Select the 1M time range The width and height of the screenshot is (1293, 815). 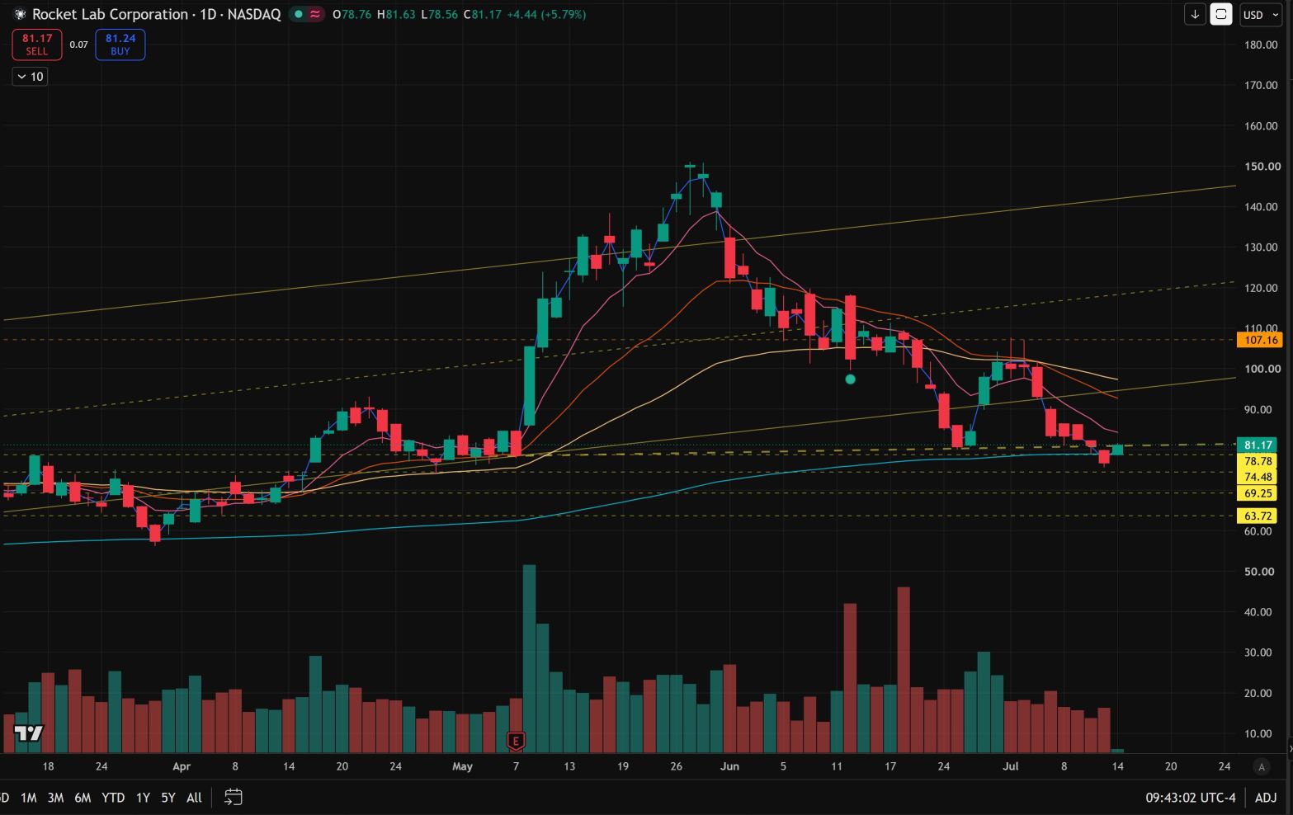click(28, 798)
